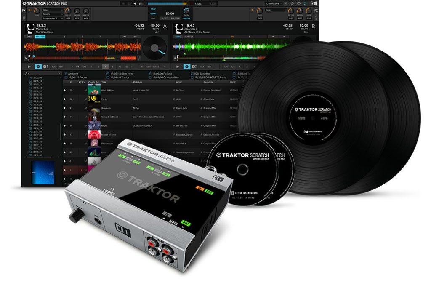Click the Native Instruments logo at top right

314,4
